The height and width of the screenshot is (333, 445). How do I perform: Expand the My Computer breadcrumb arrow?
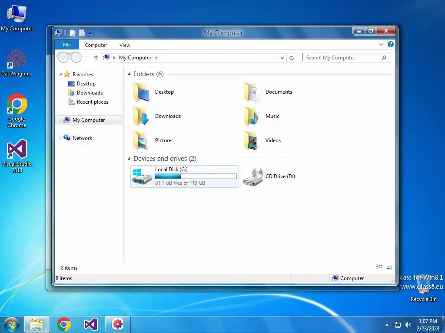(156, 58)
